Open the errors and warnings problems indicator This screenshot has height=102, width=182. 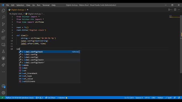coord(39,98)
